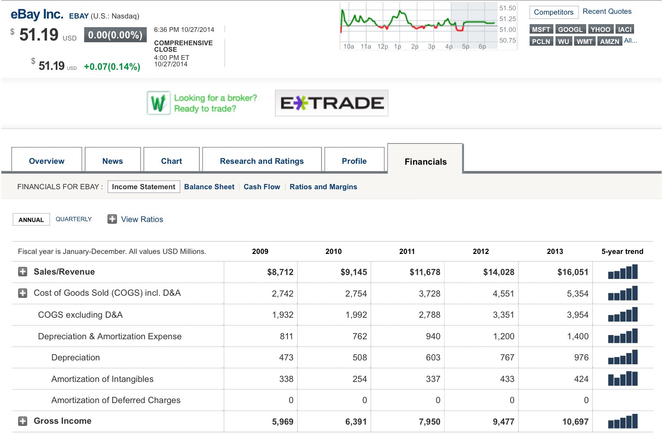
Task: Open the WMT ticker badge
Action: click(585, 41)
